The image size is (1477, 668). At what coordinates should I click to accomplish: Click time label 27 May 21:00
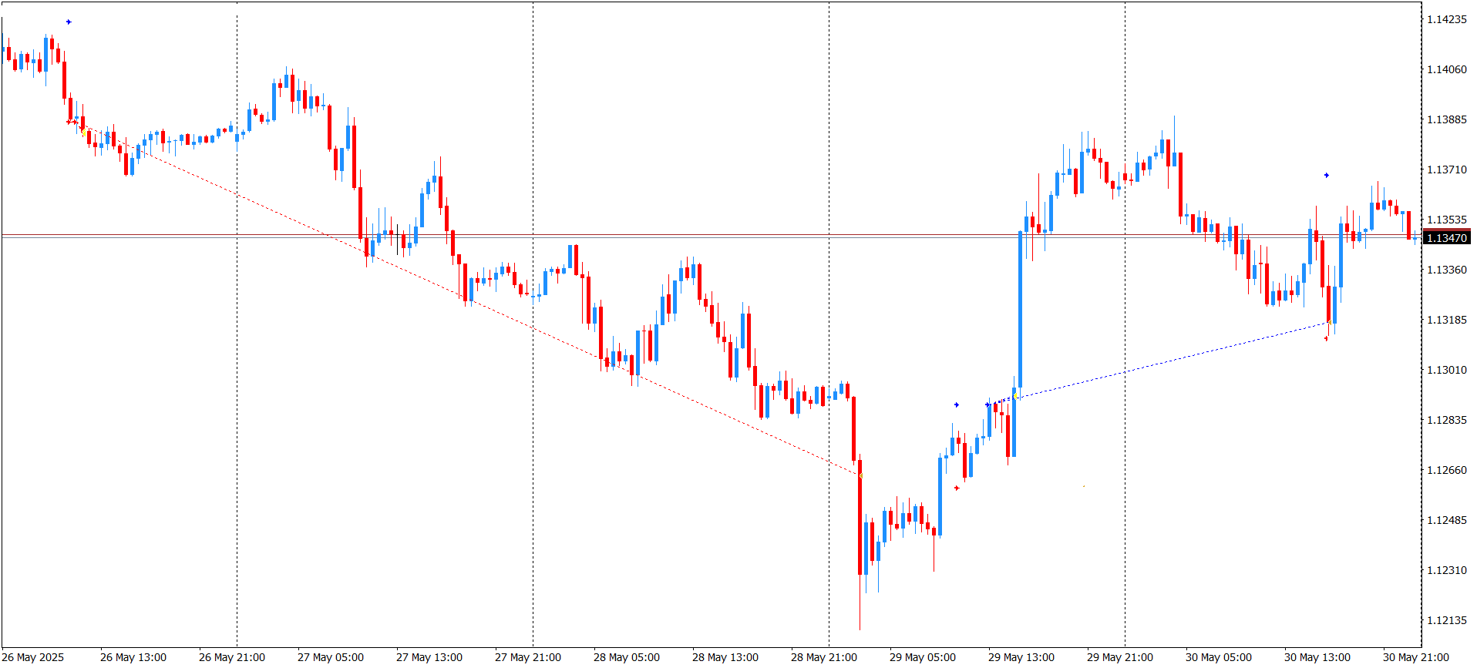[528, 657]
